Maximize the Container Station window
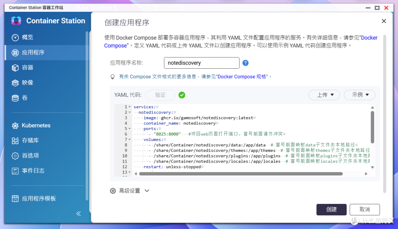The image size is (398, 229). (377, 8)
